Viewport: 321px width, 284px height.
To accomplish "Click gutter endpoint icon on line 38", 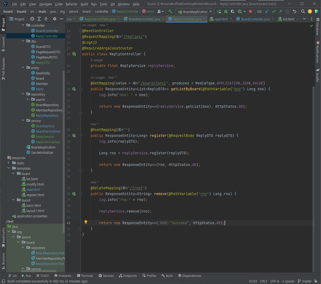I will (74, 194).
